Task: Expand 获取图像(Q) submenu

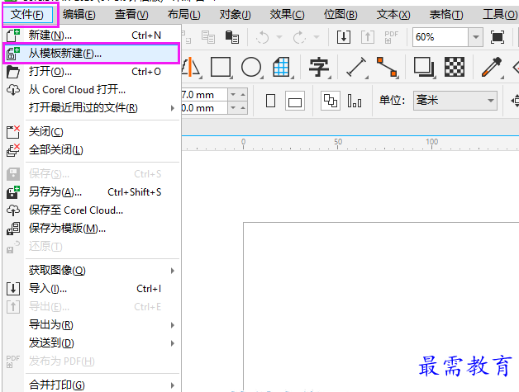Action: pos(92,271)
